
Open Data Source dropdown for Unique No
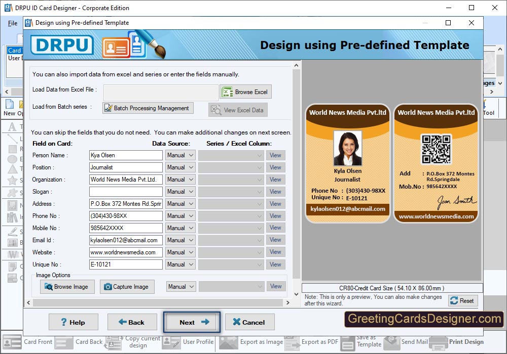[180, 264]
